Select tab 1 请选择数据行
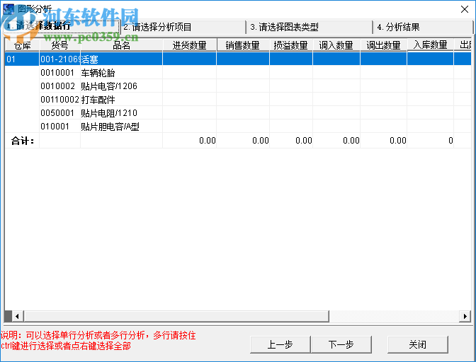This screenshot has width=476, height=362. click(x=62, y=26)
